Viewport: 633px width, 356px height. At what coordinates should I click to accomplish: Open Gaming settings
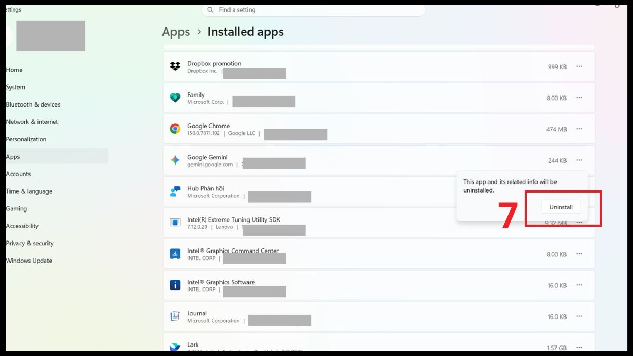(16, 209)
